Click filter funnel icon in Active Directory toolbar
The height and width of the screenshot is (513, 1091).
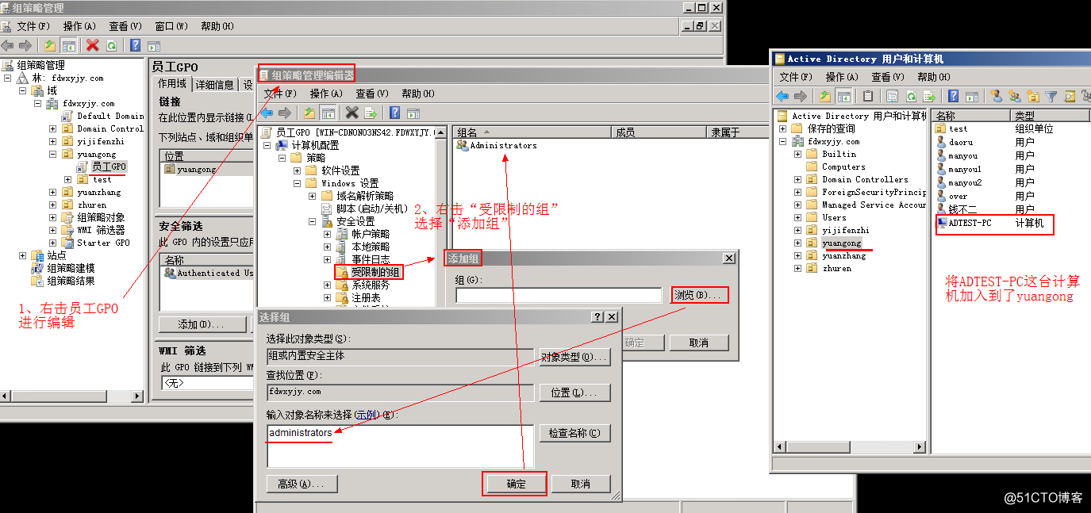coord(1051,97)
